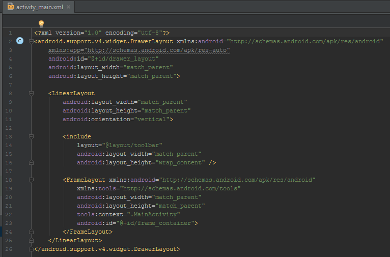390x257 pixels.
Task: Click fold end marker beside closing FrameLayout tag
Action: pyautogui.click(x=31, y=232)
